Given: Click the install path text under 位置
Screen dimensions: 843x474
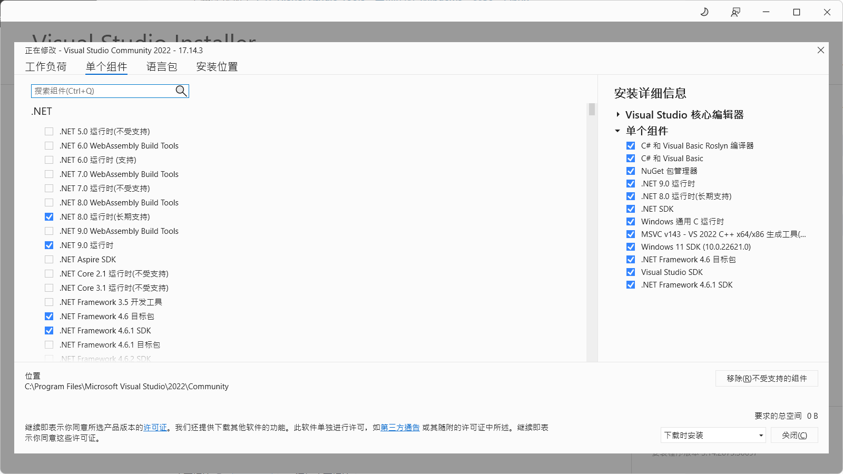Looking at the screenshot, I should pos(126,386).
